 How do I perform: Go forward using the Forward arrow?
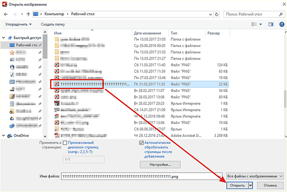tap(15, 14)
